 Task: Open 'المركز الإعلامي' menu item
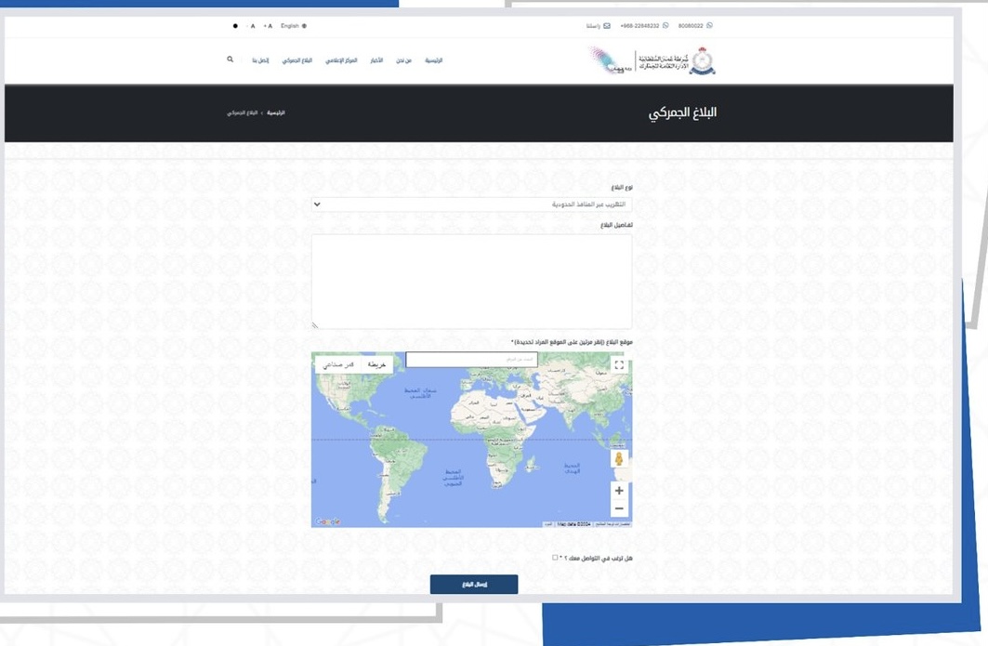340,60
